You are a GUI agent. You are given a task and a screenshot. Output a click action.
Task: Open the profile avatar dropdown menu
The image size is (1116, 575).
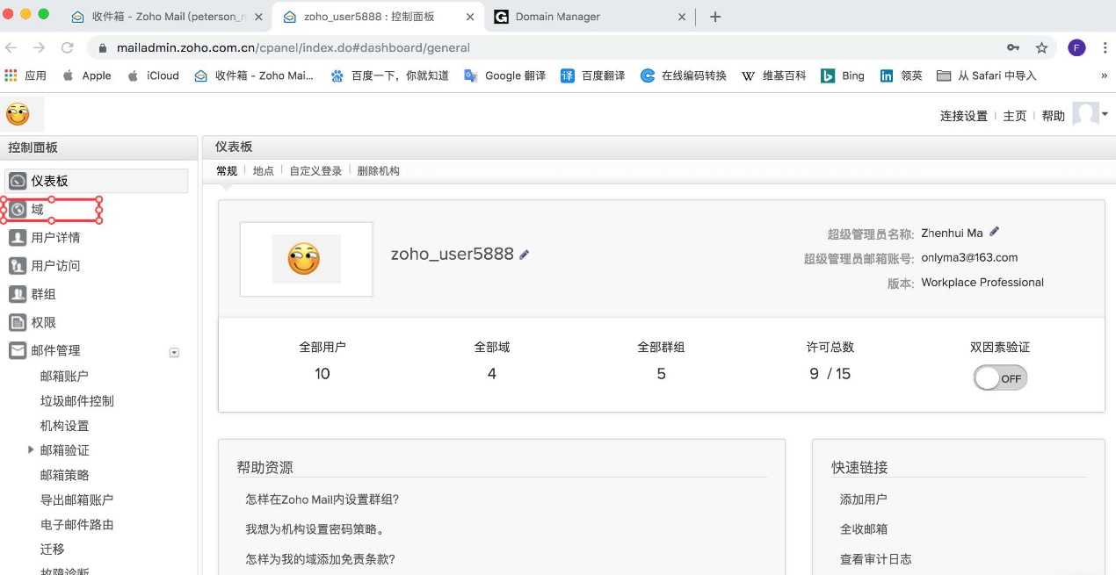tap(1090, 115)
